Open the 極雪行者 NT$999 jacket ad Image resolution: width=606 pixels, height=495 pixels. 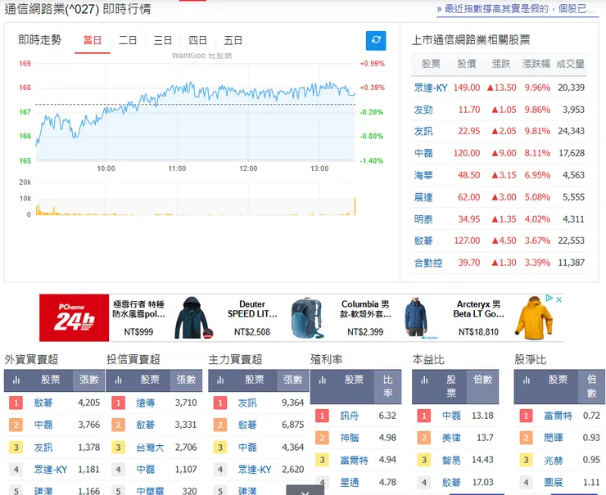pos(162,317)
